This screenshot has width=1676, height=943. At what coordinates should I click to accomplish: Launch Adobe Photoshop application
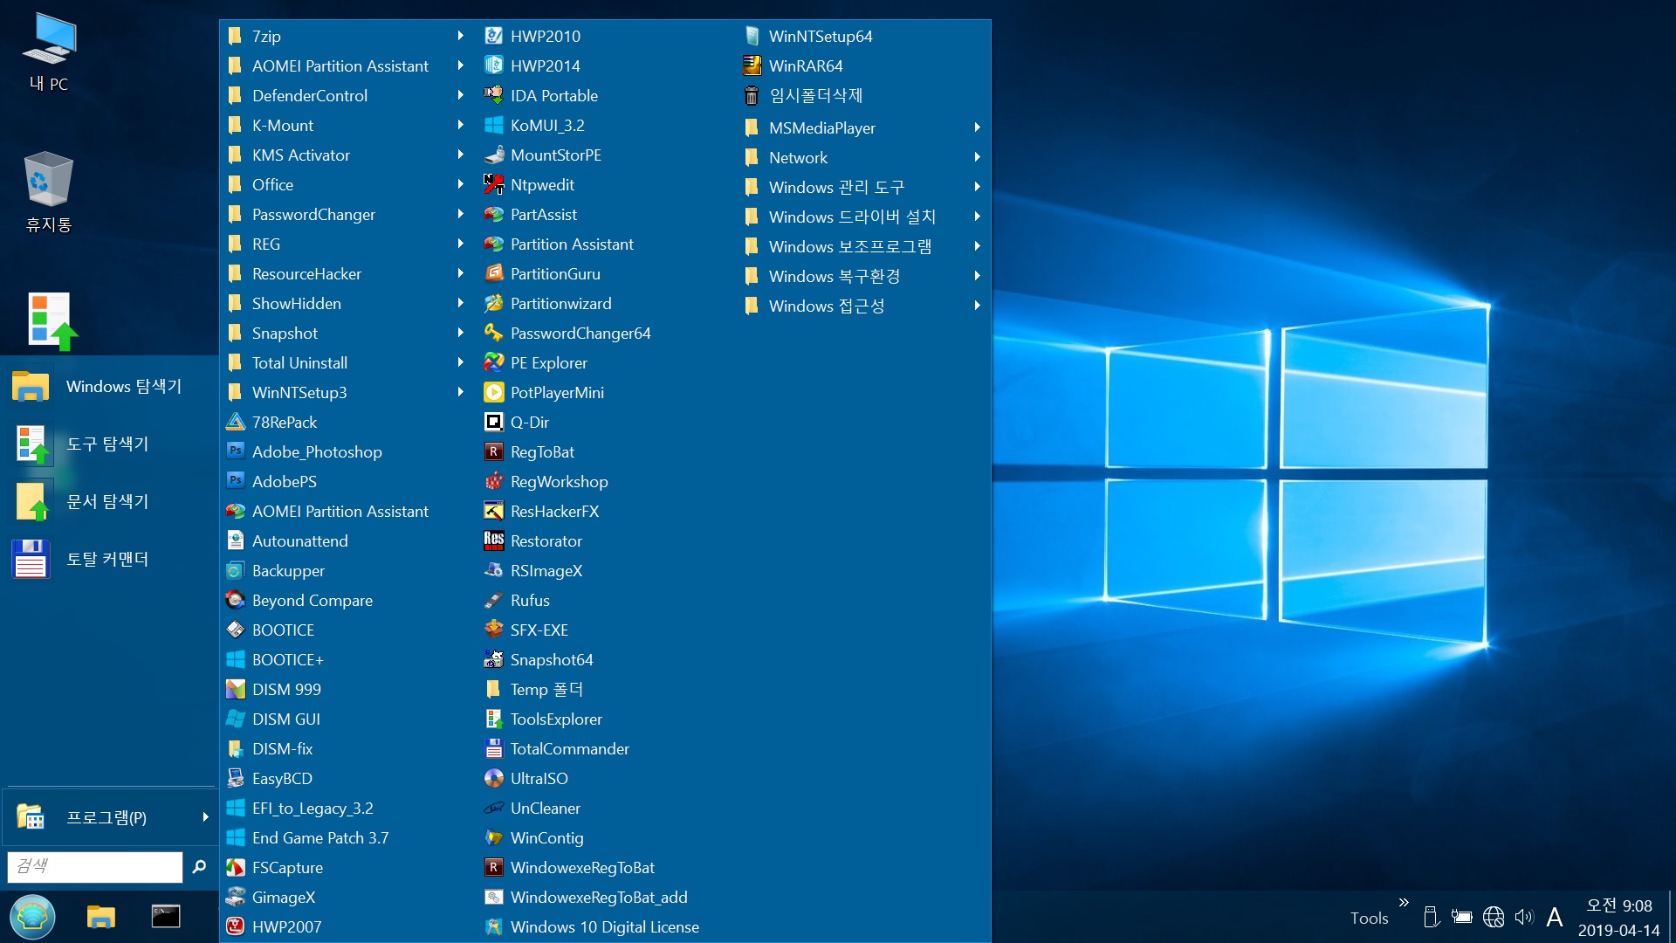(x=317, y=451)
